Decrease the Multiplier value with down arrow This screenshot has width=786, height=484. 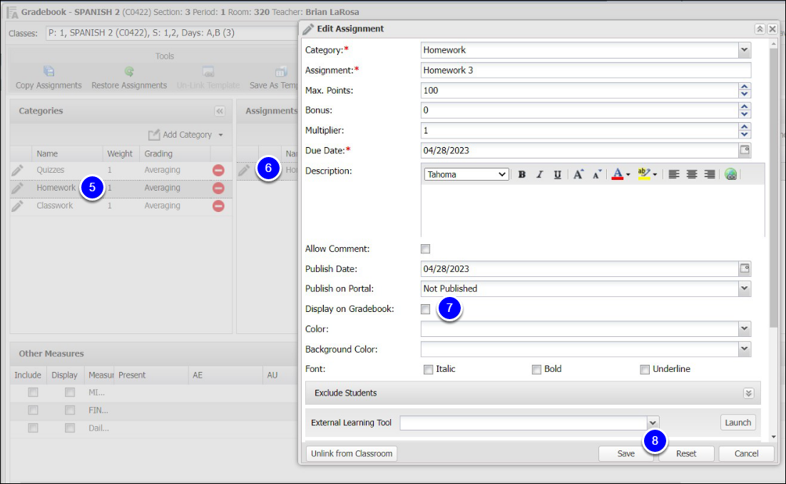745,134
